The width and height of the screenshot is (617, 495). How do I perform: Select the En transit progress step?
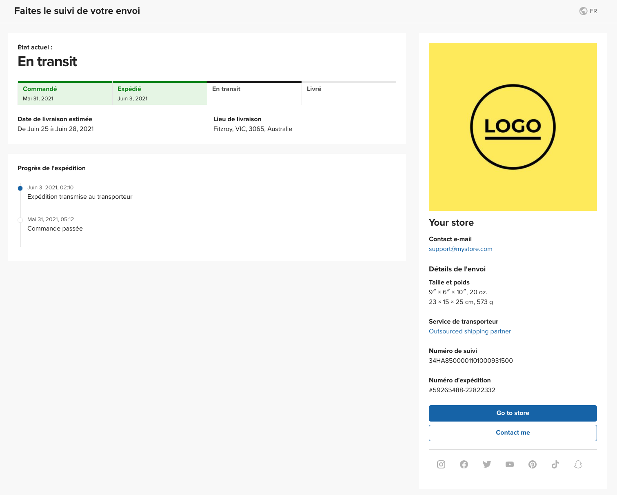(x=254, y=93)
